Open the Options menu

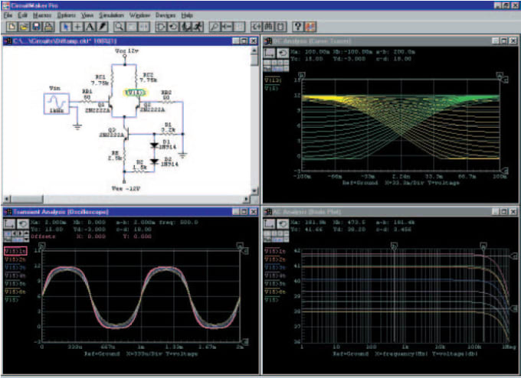click(x=66, y=15)
